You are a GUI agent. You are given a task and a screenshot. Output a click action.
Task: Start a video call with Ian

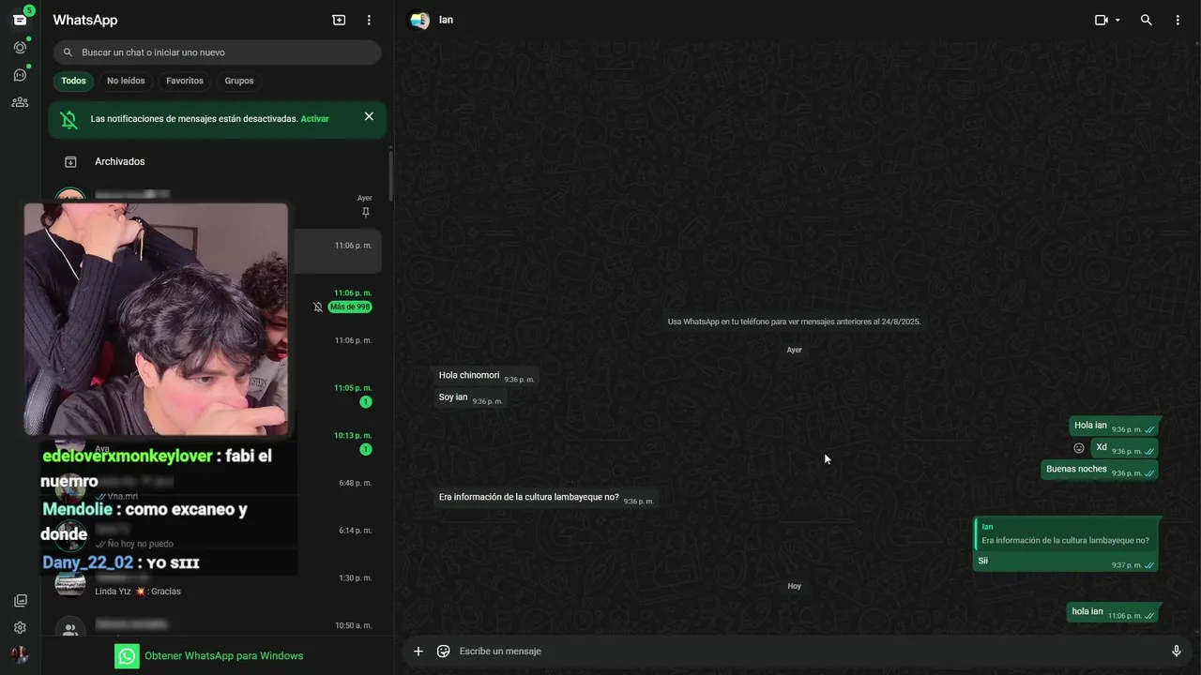1102,20
